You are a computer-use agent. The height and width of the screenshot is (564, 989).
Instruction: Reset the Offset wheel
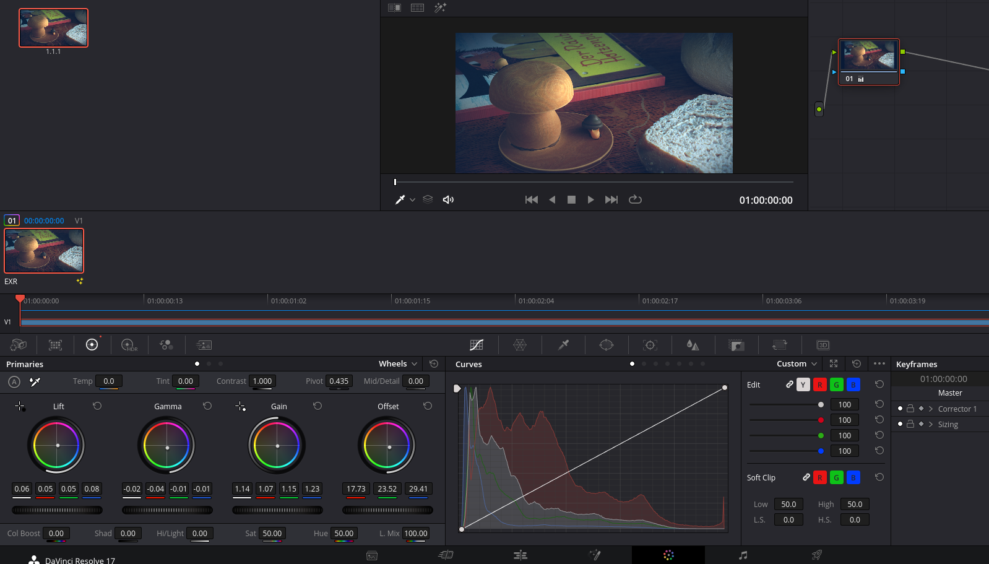click(x=428, y=406)
